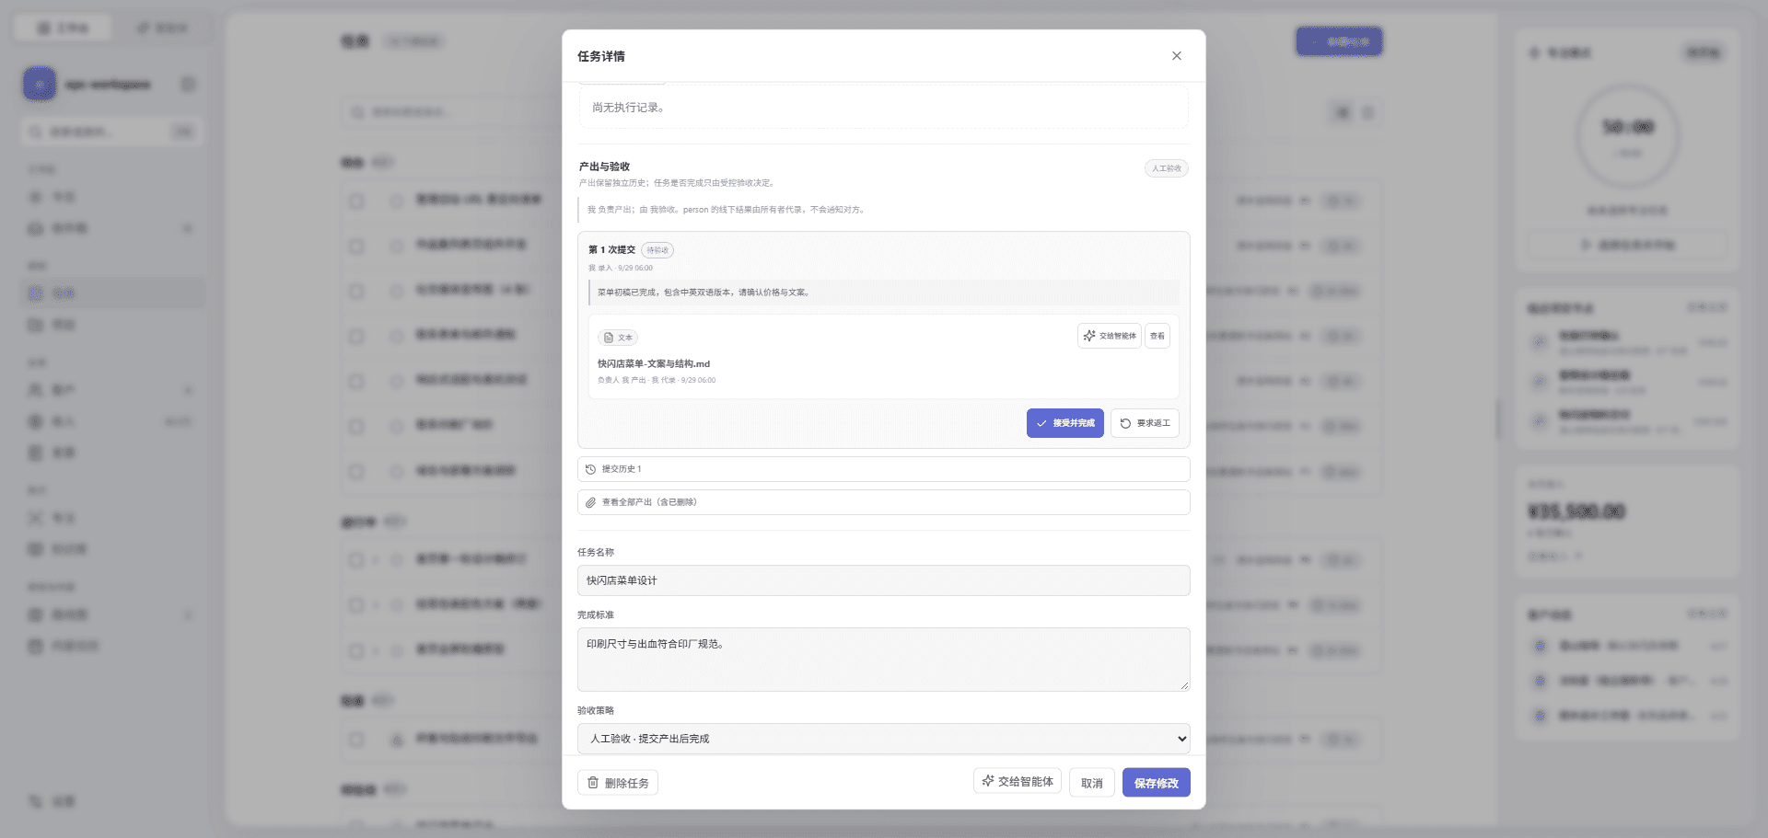Click 接受并完成 to accept the submission
The height and width of the screenshot is (838, 1768).
click(1064, 423)
